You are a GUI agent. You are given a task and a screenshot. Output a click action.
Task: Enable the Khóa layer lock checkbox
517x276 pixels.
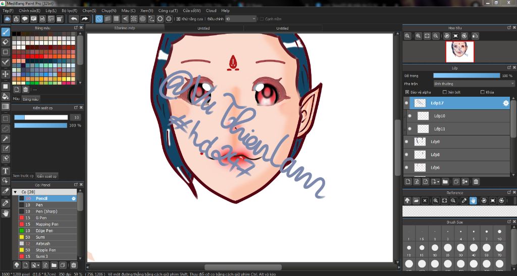pyautogui.click(x=483, y=92)
